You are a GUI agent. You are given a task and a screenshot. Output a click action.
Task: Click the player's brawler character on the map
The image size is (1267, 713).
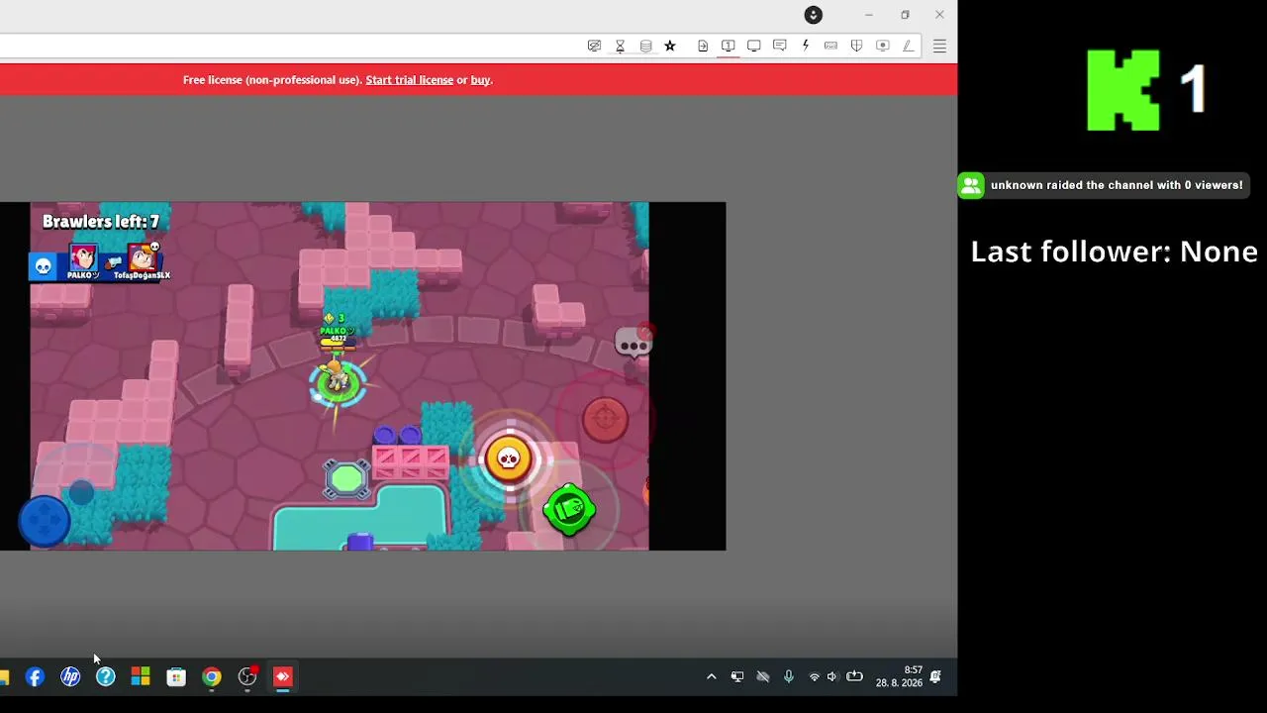click(x=338, y=379)
